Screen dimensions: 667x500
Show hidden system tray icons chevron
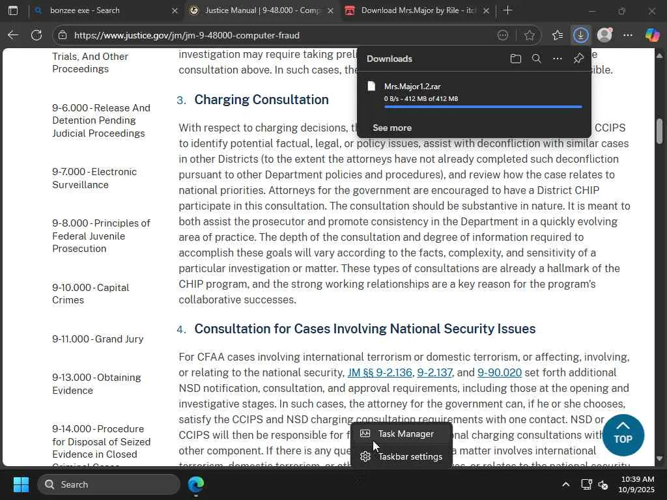[x=566, y=484]
